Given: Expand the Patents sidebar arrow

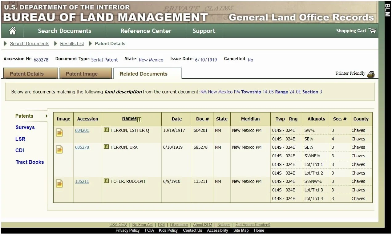Looking at the screenshot, I should (x=46, y=116).
